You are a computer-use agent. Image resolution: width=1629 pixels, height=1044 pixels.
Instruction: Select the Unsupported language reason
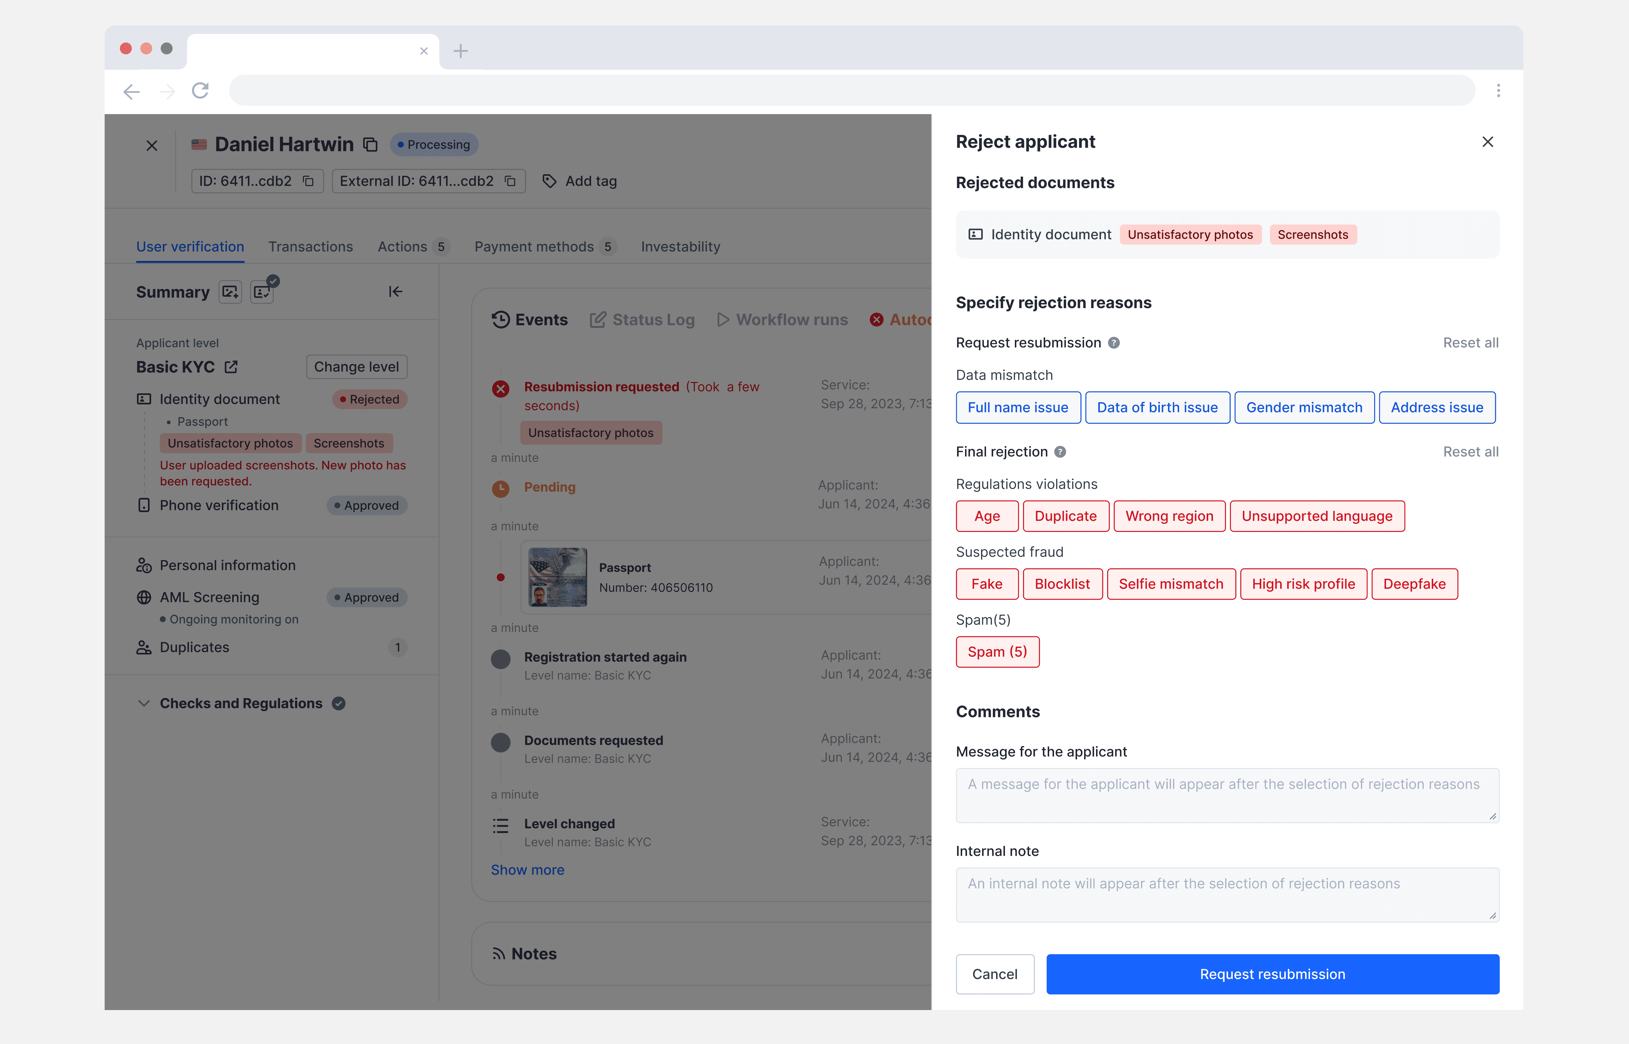(1317, 516)
